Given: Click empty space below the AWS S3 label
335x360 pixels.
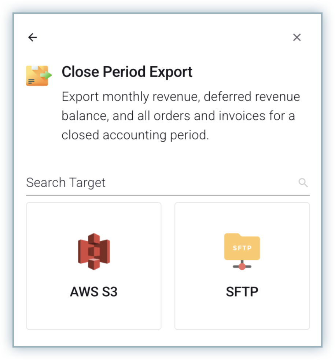Looking at the screenshot, I should [94, 314].
